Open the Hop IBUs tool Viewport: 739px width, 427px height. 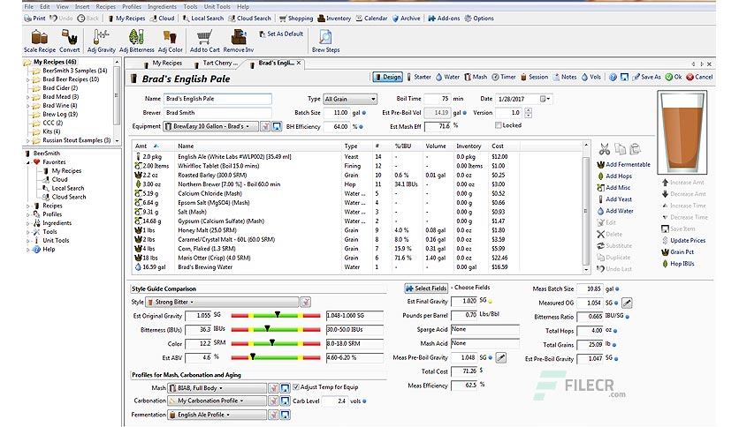pos(678,264)
